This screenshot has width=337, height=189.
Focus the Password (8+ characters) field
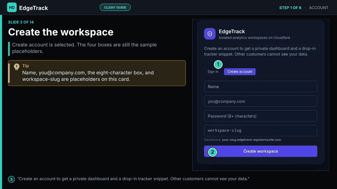click(260, 116)
